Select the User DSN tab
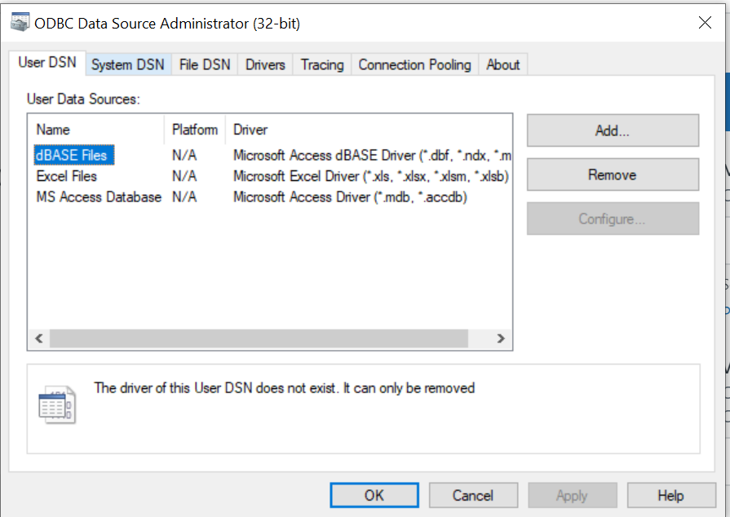Image resolution: width=730 pixels, height=517 pixels. pyautogui.click(x=47, y=63)
